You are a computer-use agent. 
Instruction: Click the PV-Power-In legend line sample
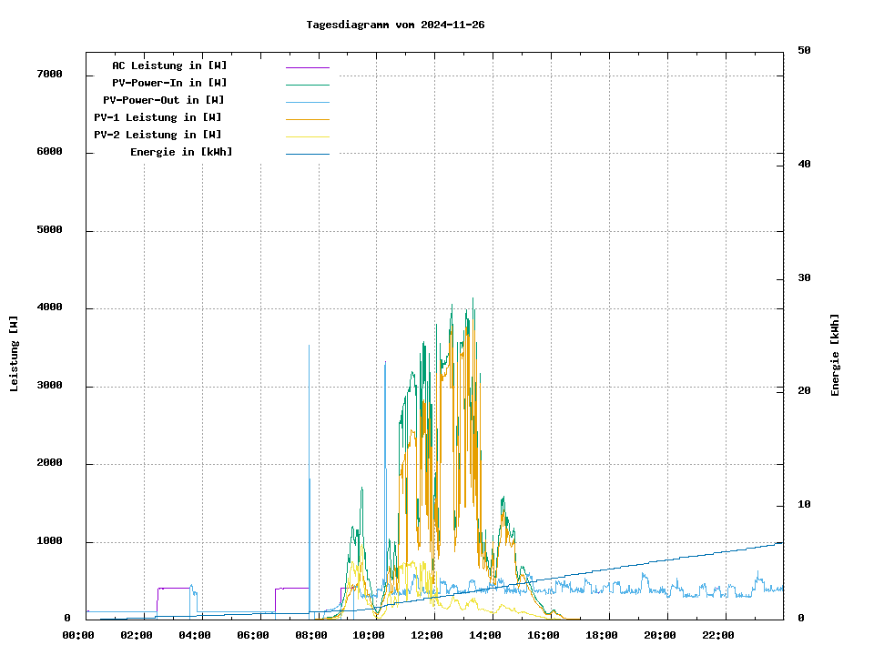(307, 85)
